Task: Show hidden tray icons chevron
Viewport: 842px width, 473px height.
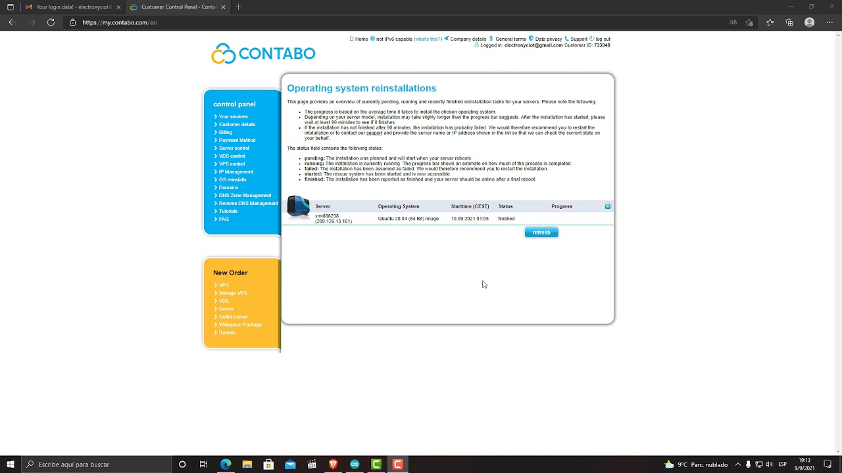Action: click(737, 464)
